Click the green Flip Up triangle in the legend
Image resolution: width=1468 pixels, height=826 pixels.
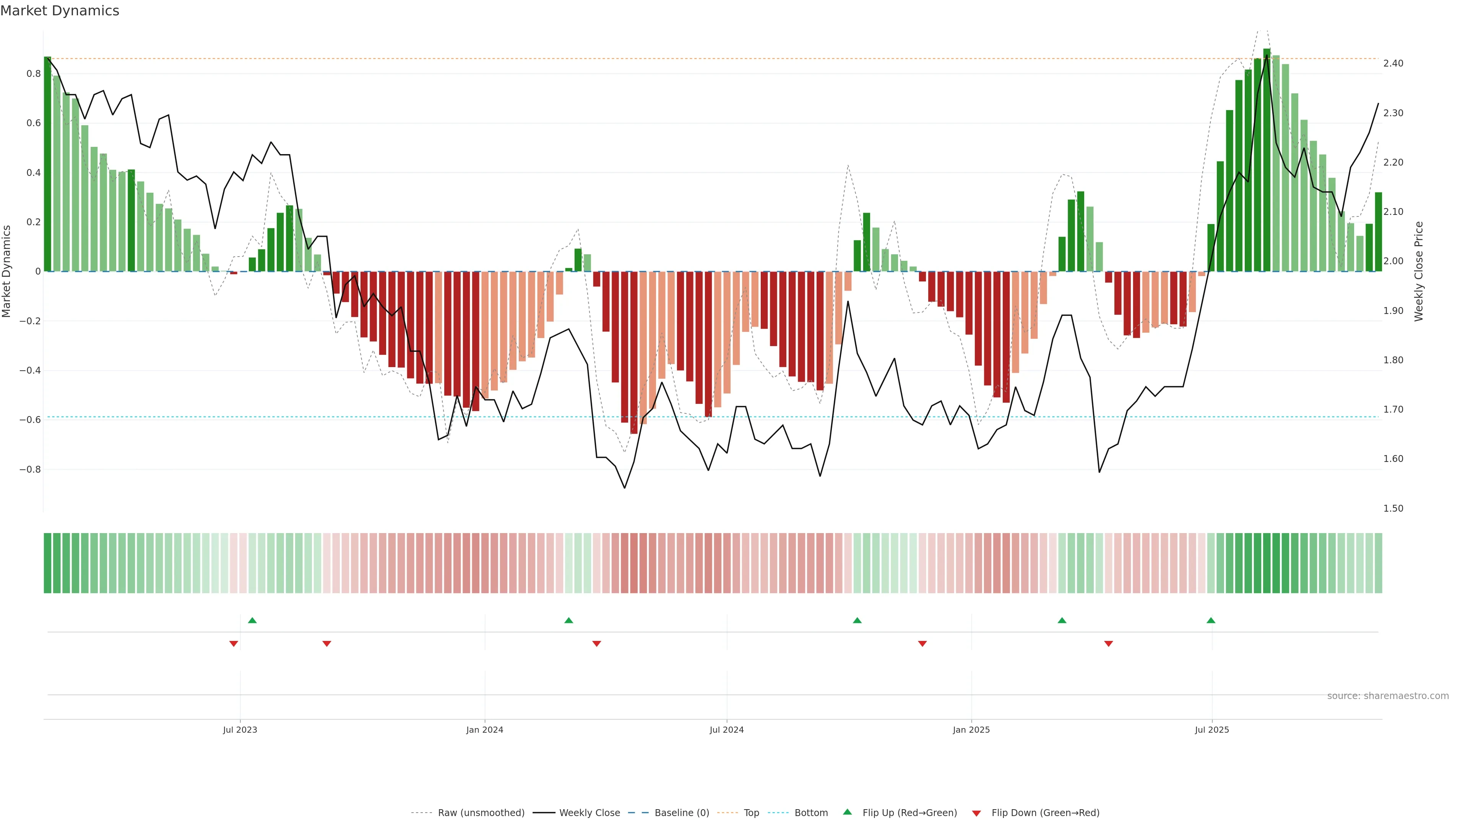click(x=848, y=812)
